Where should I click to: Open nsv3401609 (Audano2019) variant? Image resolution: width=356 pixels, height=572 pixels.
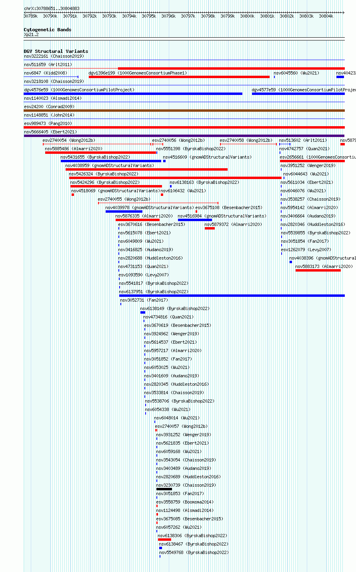pyautogui.click(x=172, y=376)
